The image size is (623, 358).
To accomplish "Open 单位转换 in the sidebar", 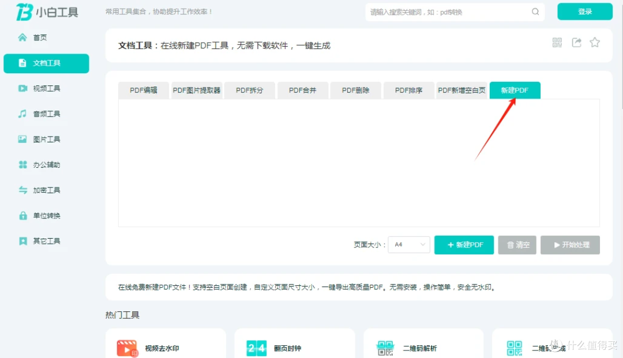I will tap(46, 216).
